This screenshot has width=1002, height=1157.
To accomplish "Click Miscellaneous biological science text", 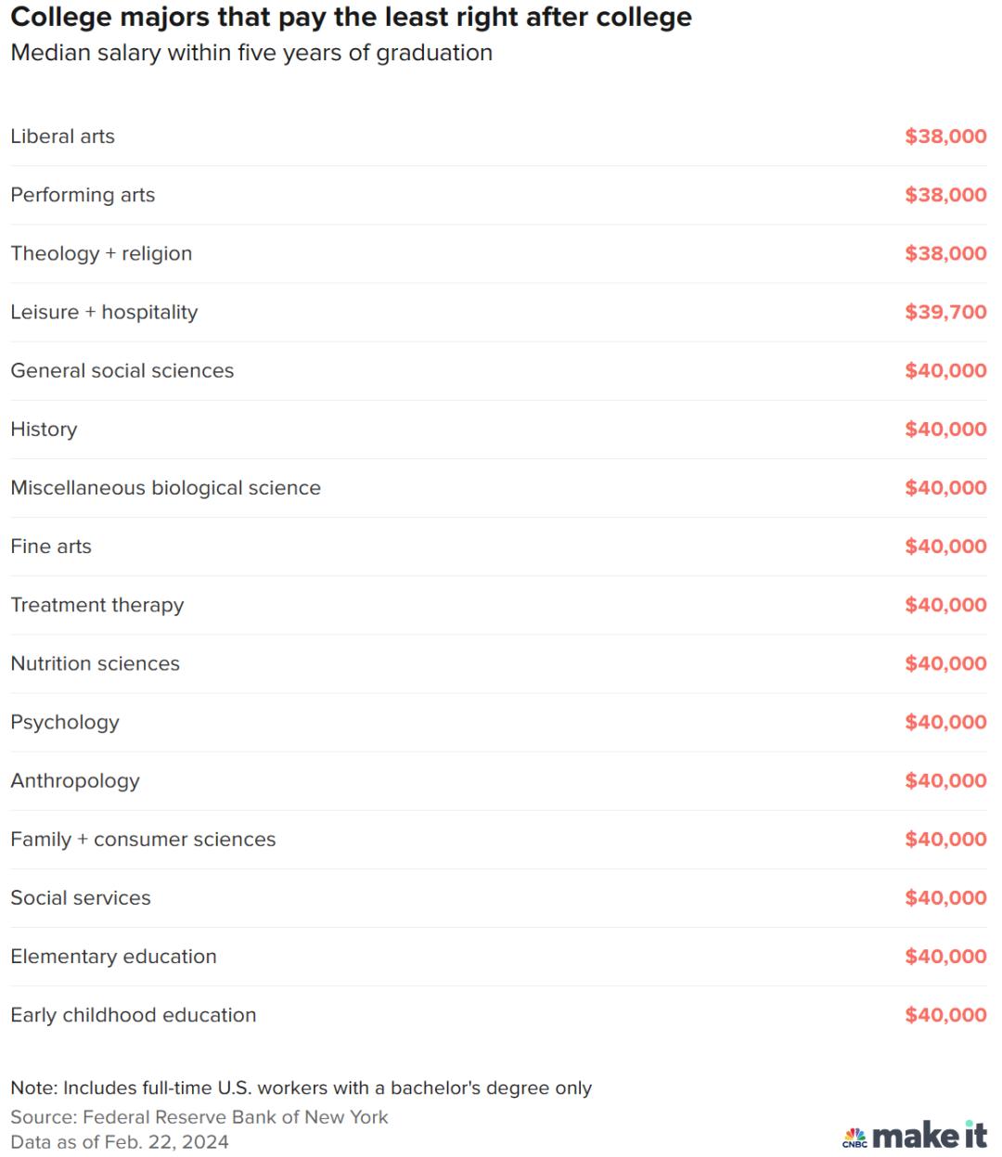I will click(x=166, y=487).
